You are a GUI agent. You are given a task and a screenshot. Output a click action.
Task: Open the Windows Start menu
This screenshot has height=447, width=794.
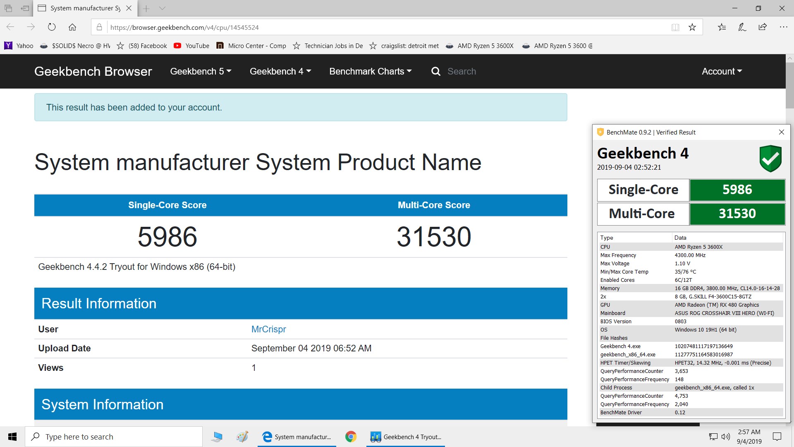point(12,437)
